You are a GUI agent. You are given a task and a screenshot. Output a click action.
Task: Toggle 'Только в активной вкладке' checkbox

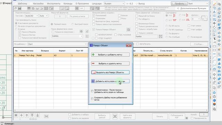(20, 38)
